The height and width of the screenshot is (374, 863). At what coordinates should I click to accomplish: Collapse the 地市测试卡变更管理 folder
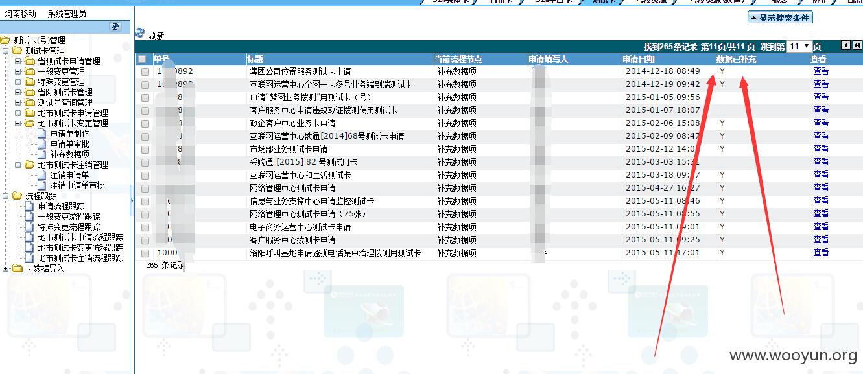[18, 123]
